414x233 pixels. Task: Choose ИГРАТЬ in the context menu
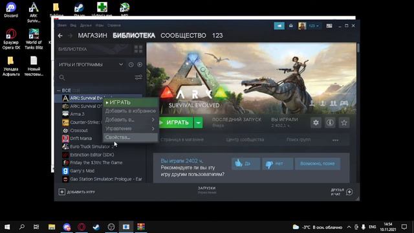[131, 102]
